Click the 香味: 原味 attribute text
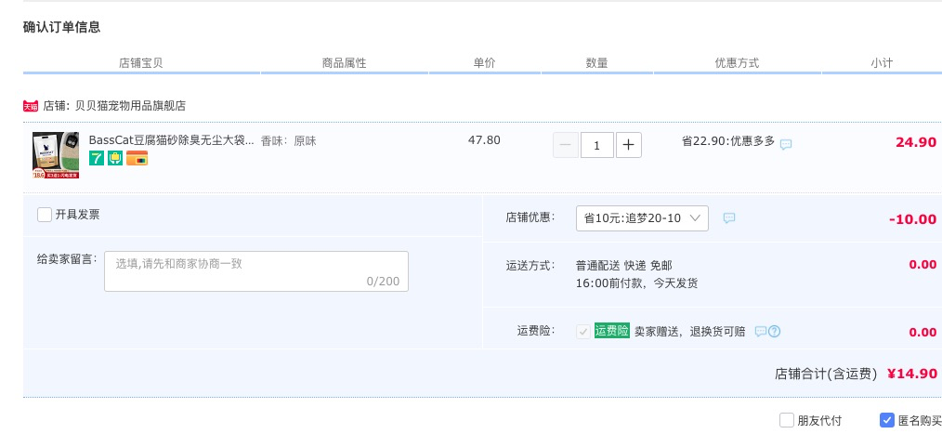The height and width of the screenshot is (434, 942). [288, 141]
